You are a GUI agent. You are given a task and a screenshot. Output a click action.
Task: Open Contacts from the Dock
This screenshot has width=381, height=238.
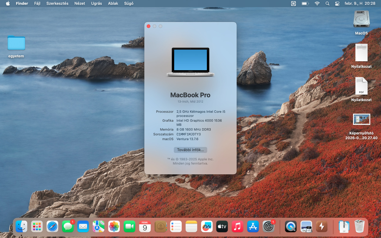pyautogui.click(x=160, y=227)
